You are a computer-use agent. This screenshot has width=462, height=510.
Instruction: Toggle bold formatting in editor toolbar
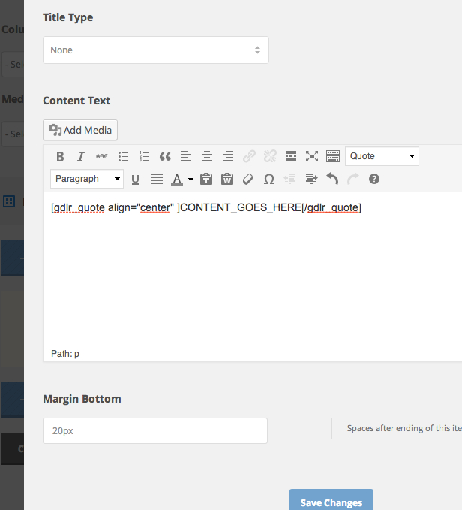[x=61, y=156]
